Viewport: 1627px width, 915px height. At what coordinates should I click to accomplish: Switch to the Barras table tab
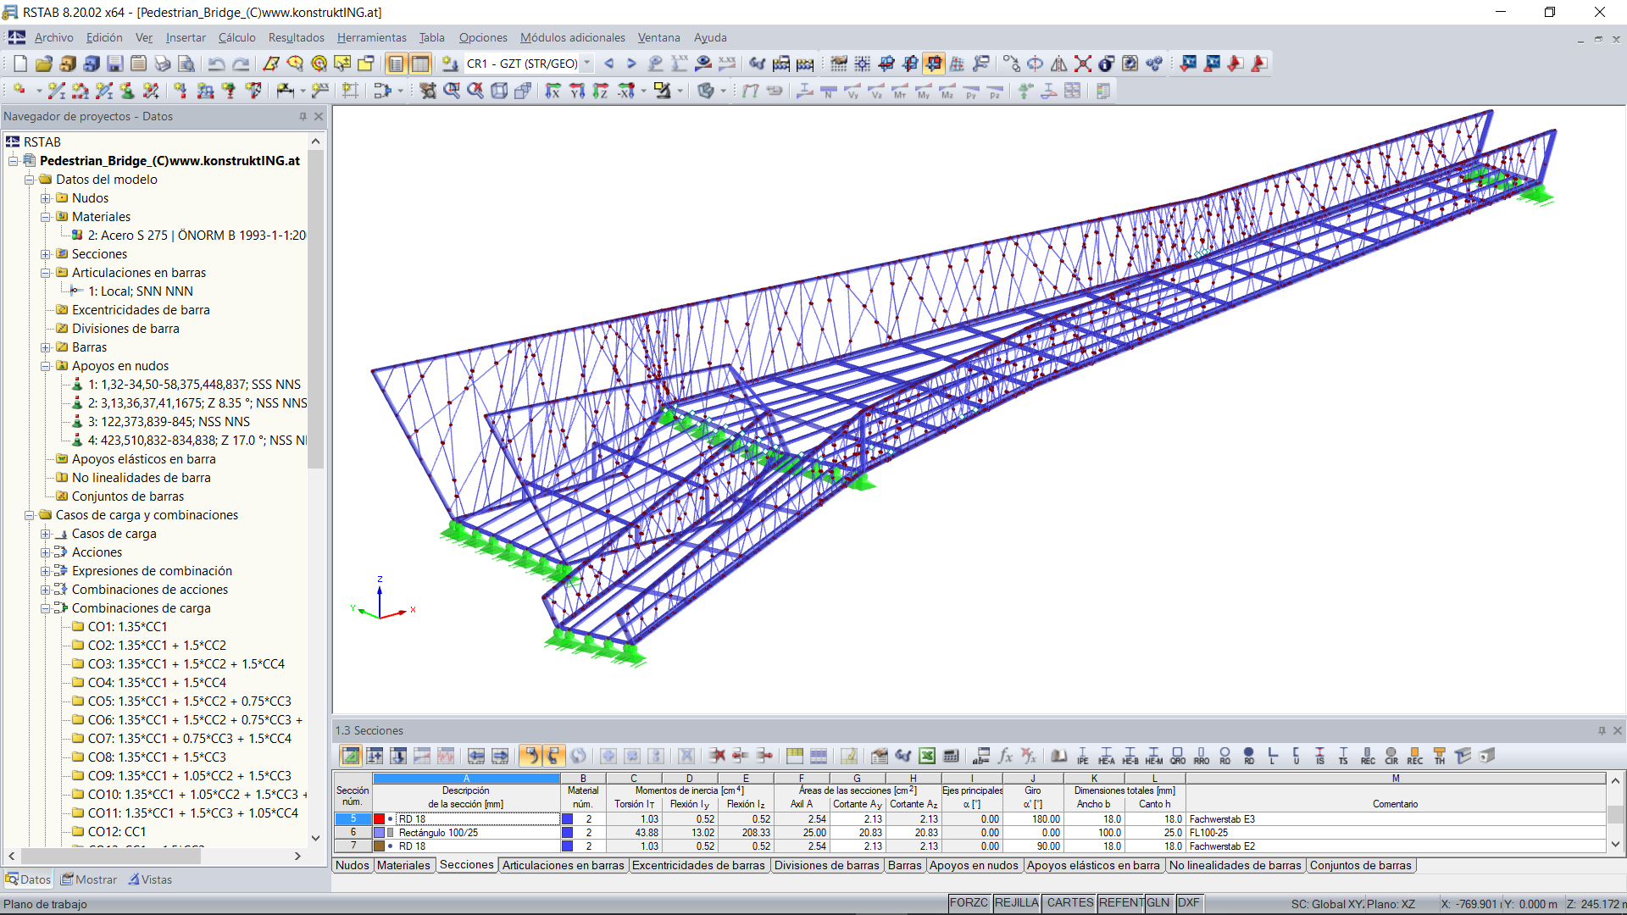pos(904,865)
